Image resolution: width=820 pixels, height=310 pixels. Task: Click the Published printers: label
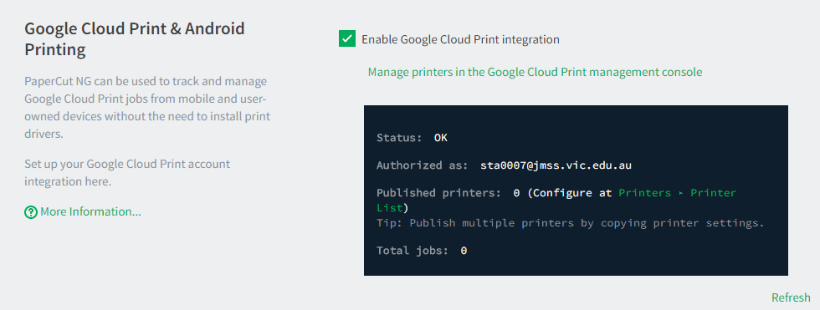point(438,193)
